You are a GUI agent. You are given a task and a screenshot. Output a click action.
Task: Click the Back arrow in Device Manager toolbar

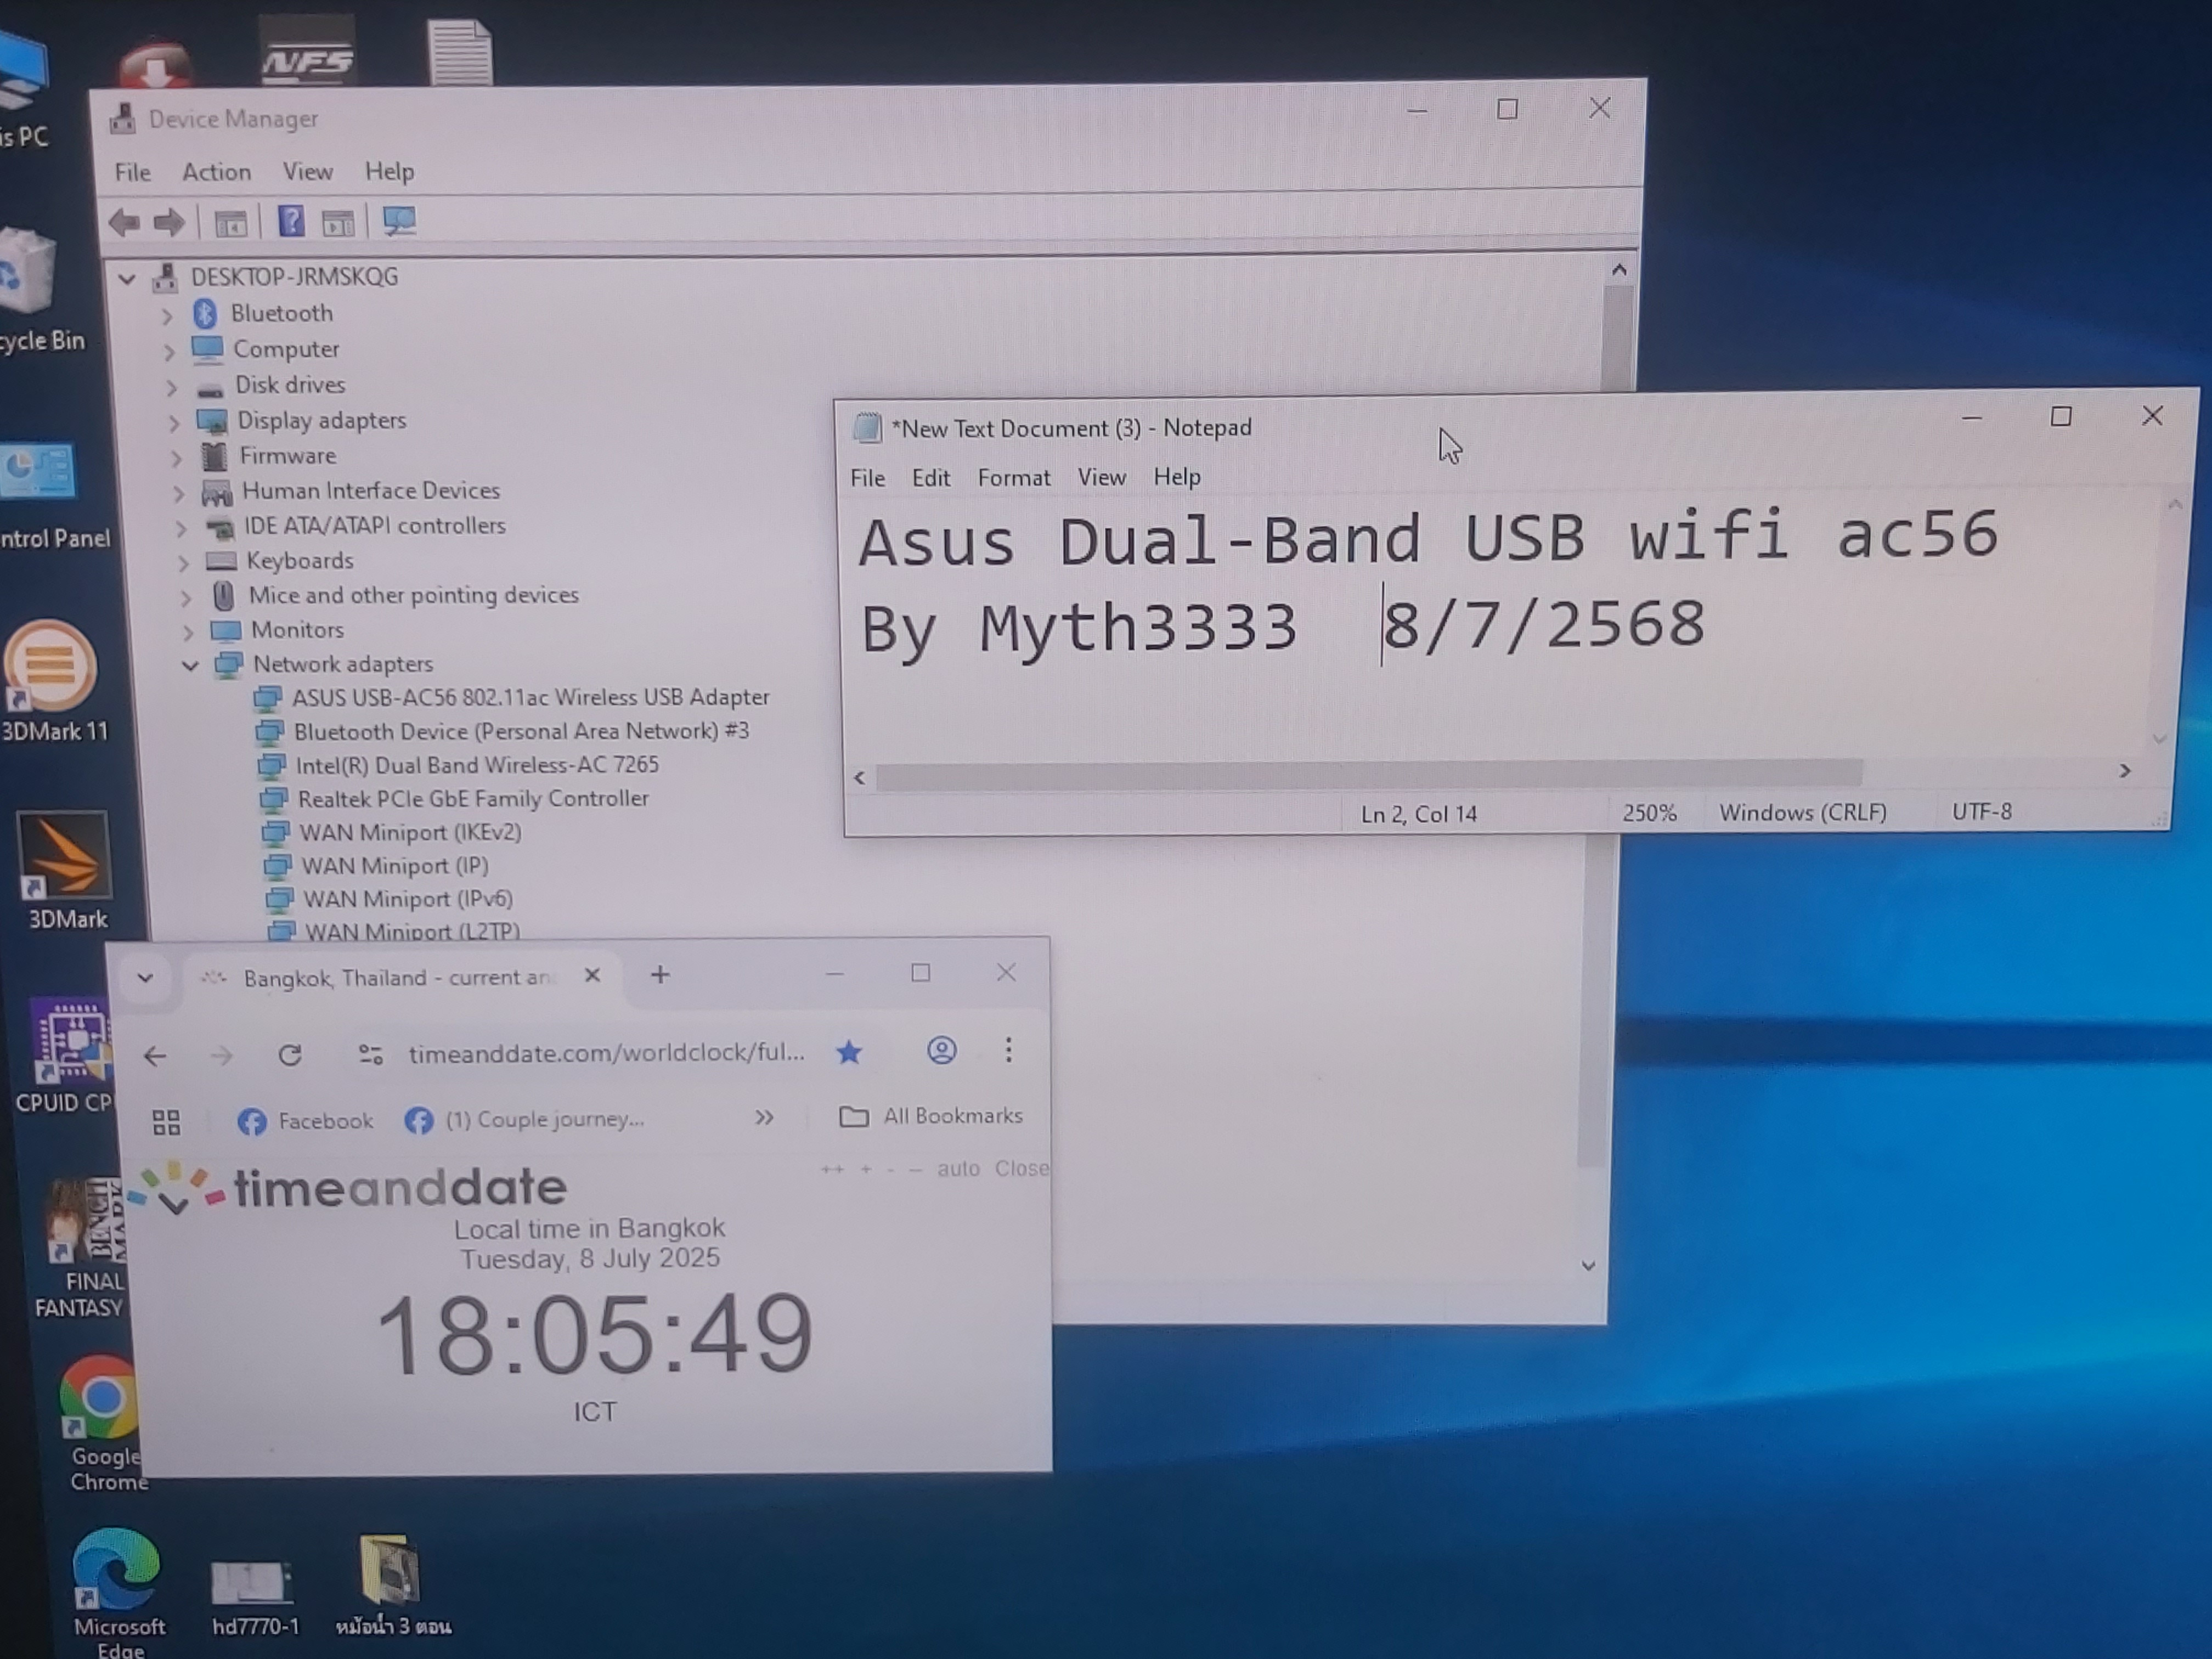[124, 222]
